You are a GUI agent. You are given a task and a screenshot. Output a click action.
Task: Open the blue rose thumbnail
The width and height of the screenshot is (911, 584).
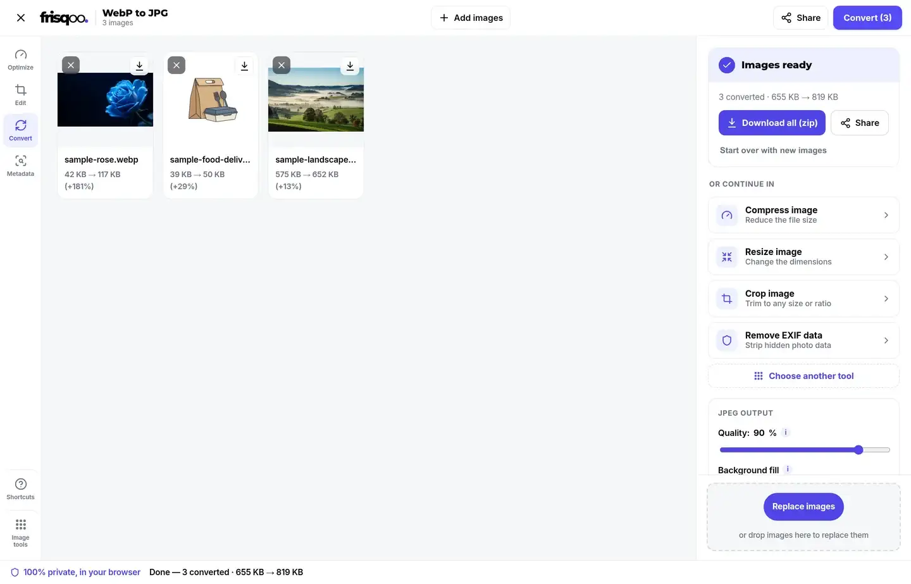(105, 100)
